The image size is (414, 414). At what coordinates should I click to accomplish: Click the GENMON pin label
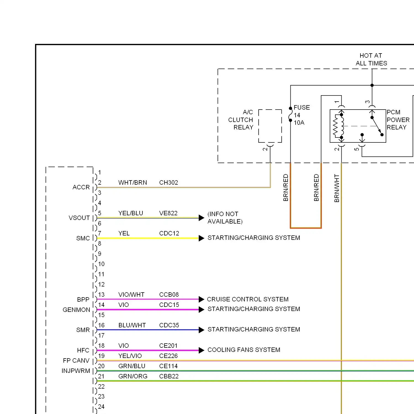pos(76,310)
